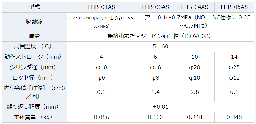Click the LHB-01AS column header
Viewport: 256px width, 124px height.
[101, 7]
